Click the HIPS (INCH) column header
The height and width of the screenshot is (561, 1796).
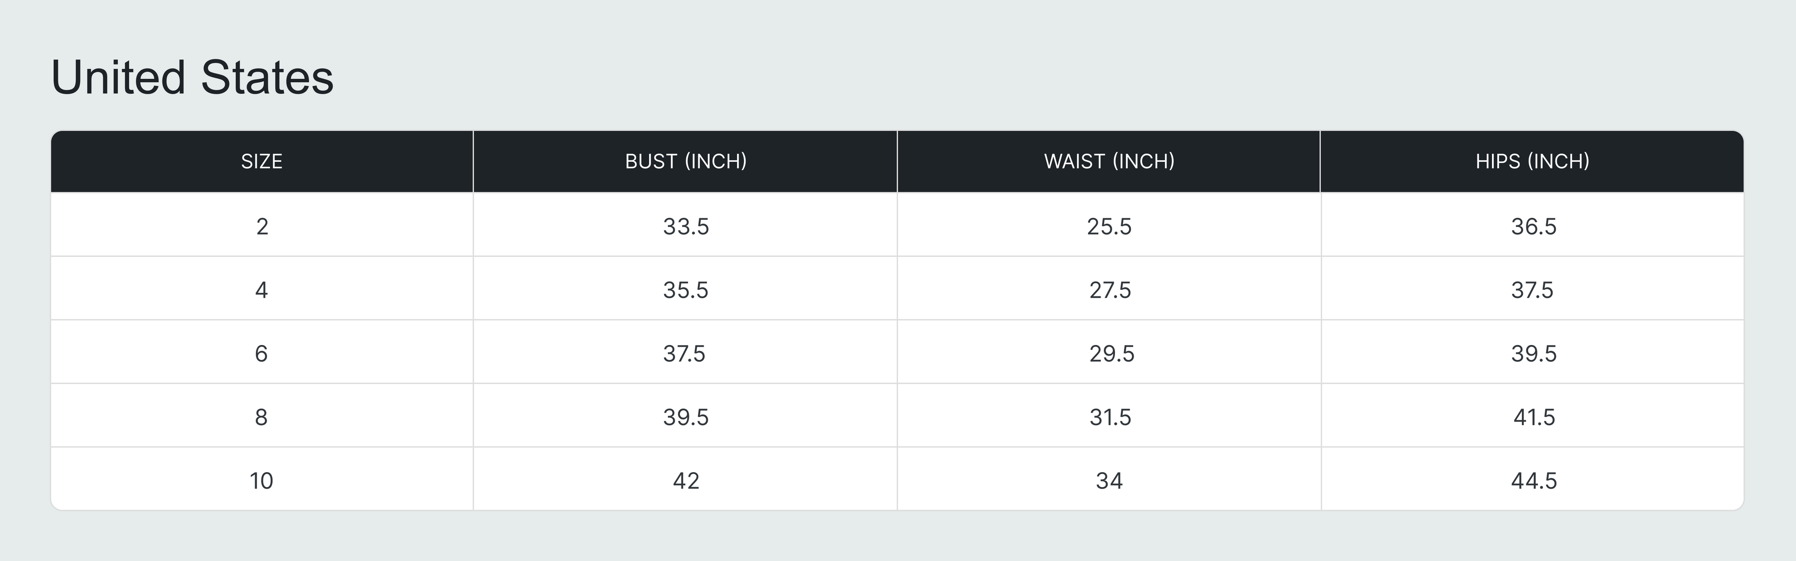[1532, 162]
